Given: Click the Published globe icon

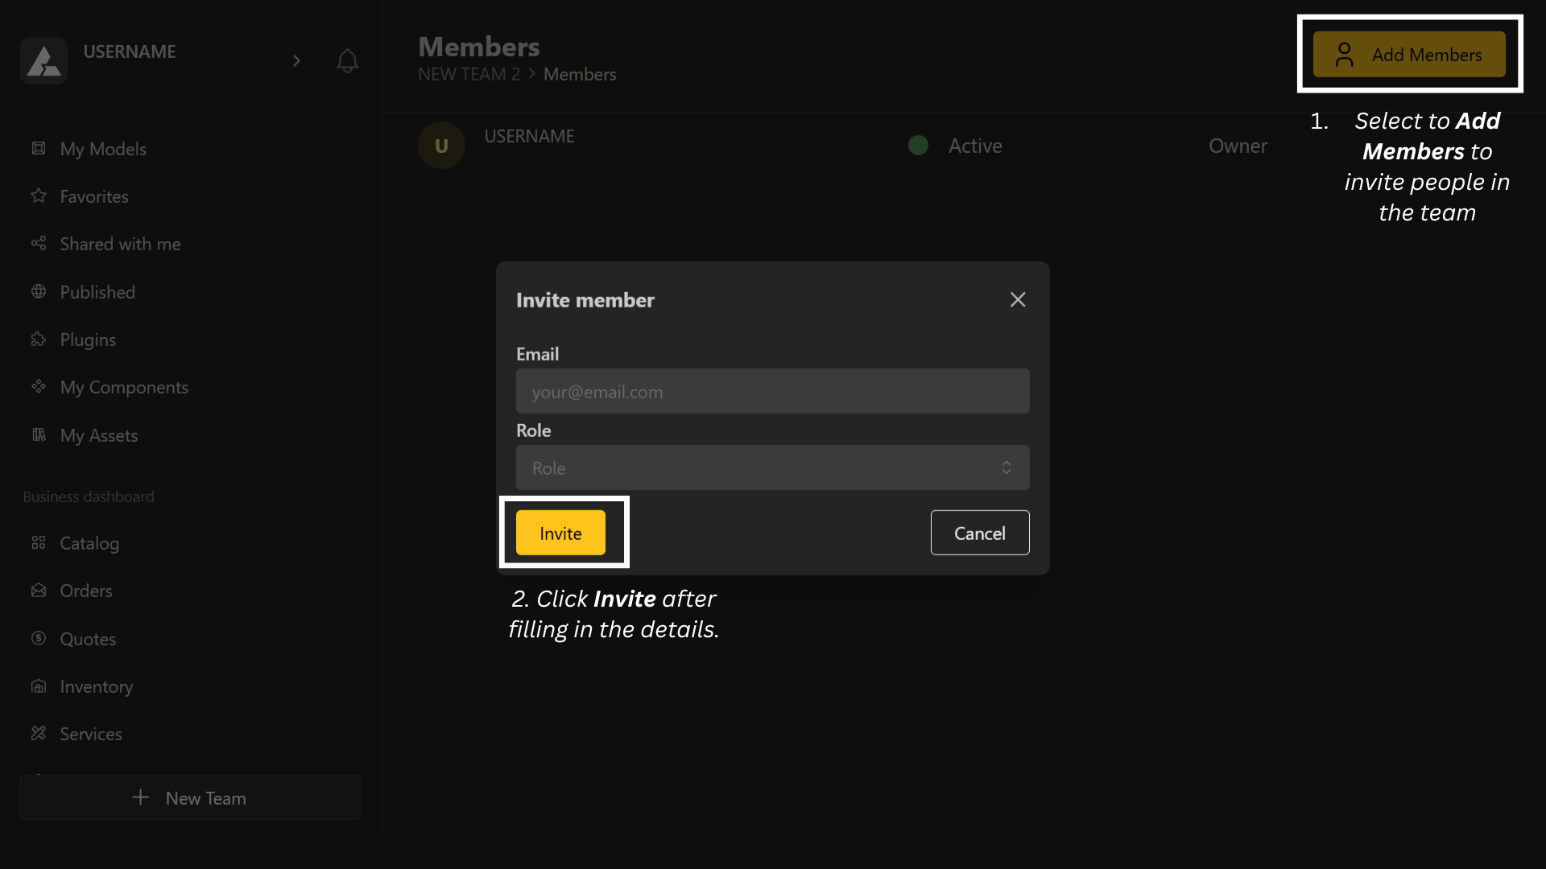Looking at the screenshot, I should pyautogui.click(x=39, y=291).
